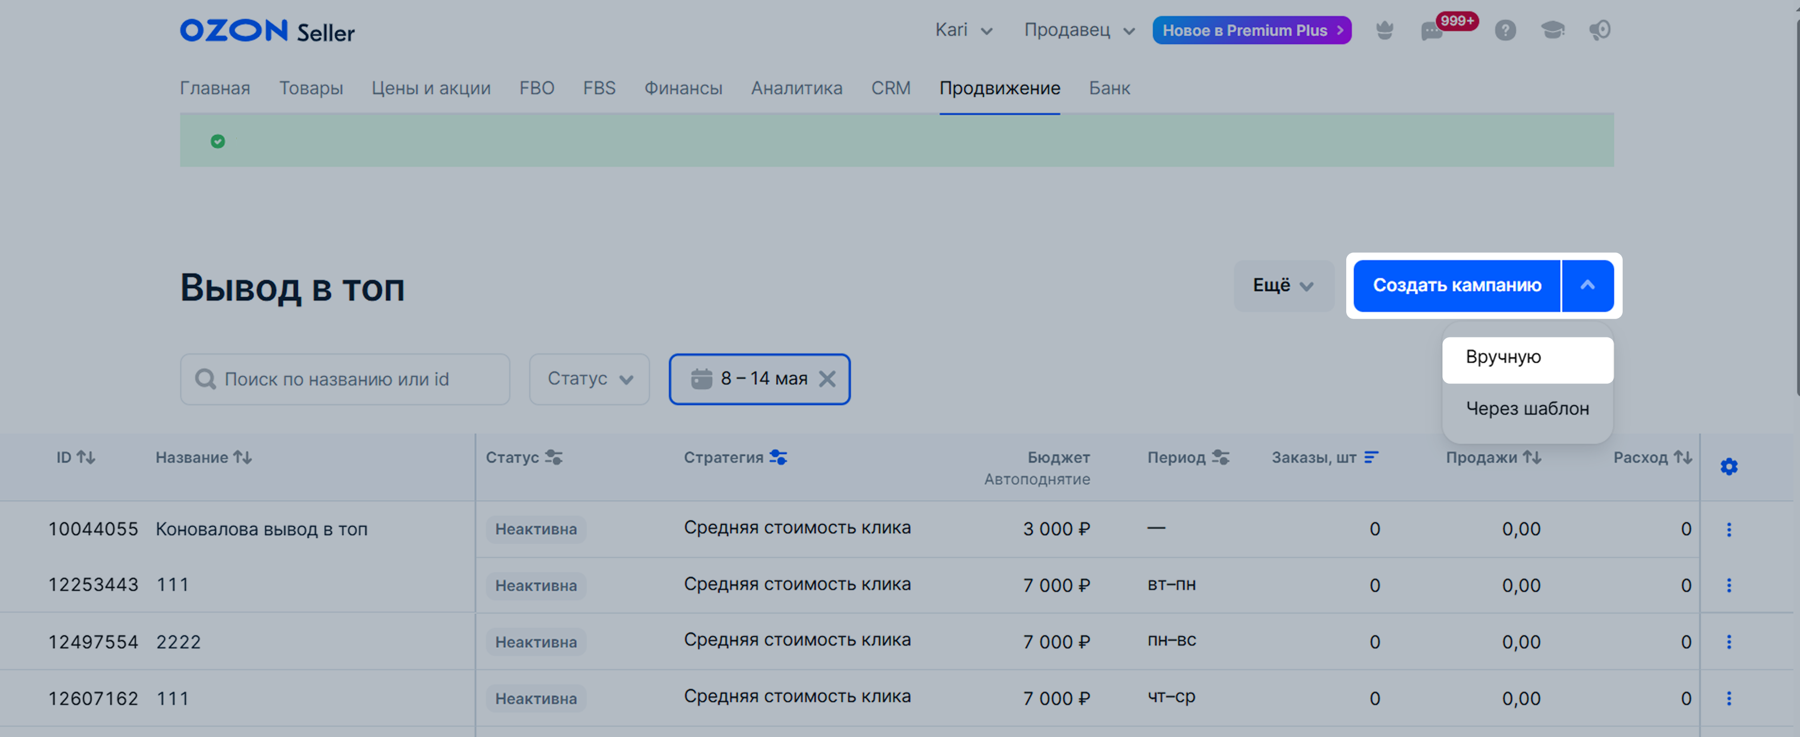Click Неактивна status of campaign 10044055

click(536, 529)
